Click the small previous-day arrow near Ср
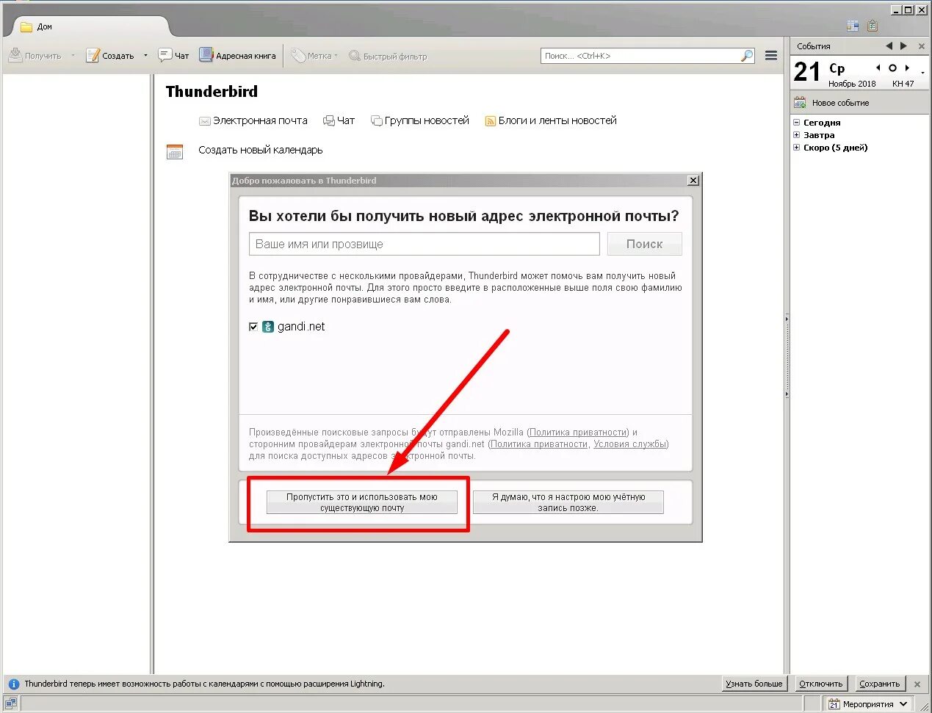Screen dimensions: 932x713 point(878,68)
